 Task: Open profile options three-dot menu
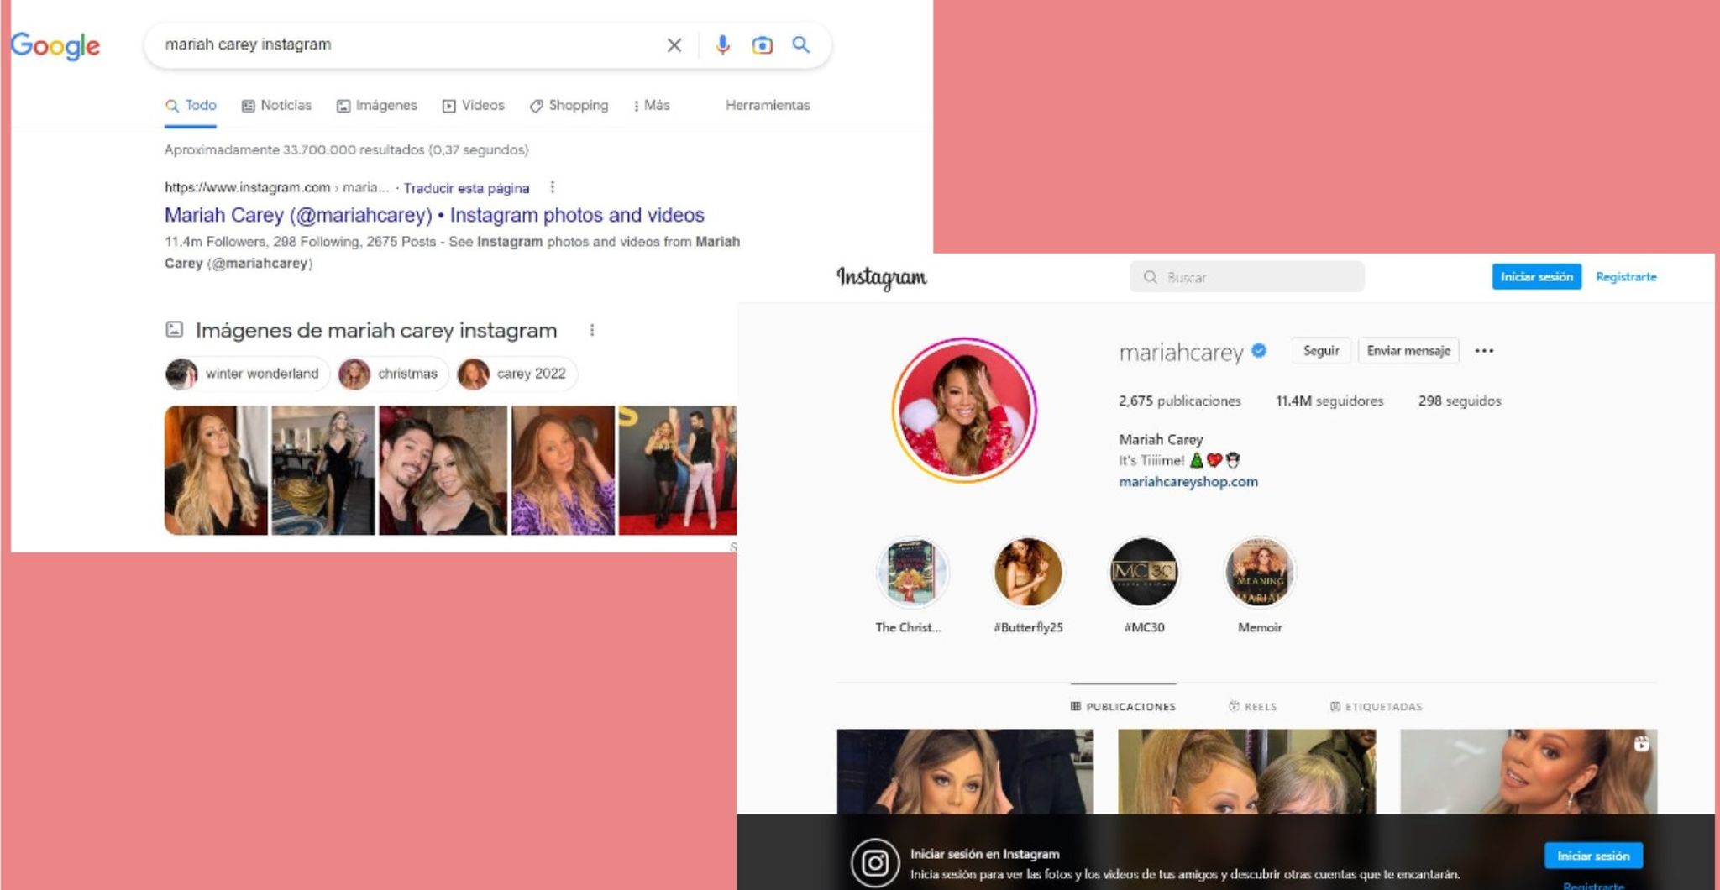(x=1484, y=351)
